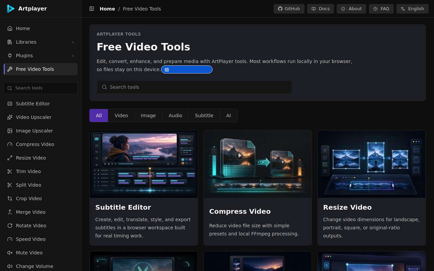
Task: Open the Docs button in header
Action: (x=320, y=9)
